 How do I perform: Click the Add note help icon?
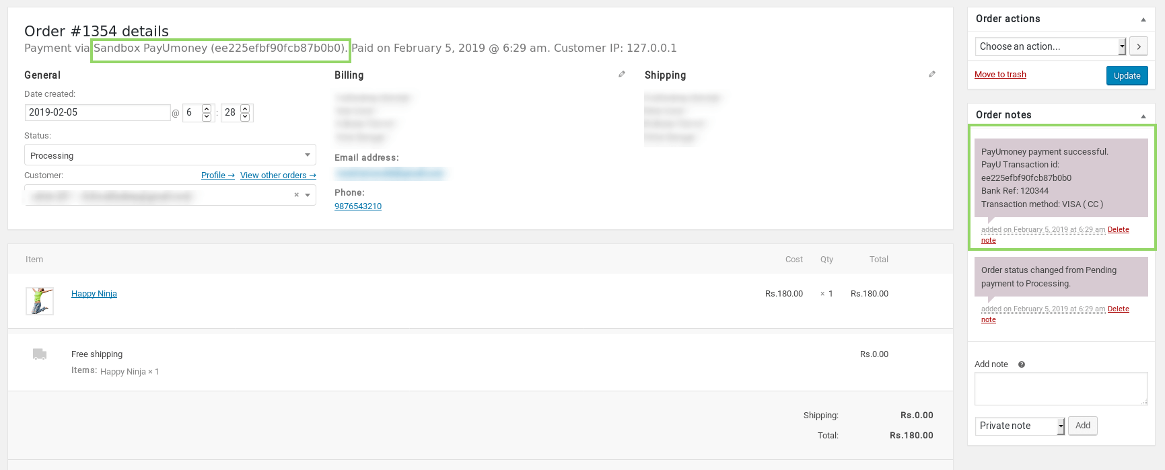[x=1022, y=364]
